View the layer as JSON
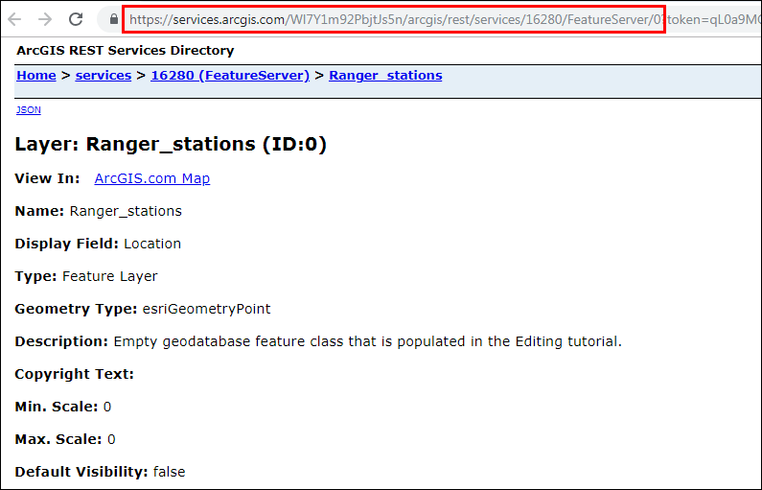762x490 pixels. point(29,110)
